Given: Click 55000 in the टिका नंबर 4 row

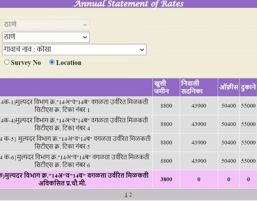Looking at the screenshot, I should pyautogui.click(x=248, y=124).
